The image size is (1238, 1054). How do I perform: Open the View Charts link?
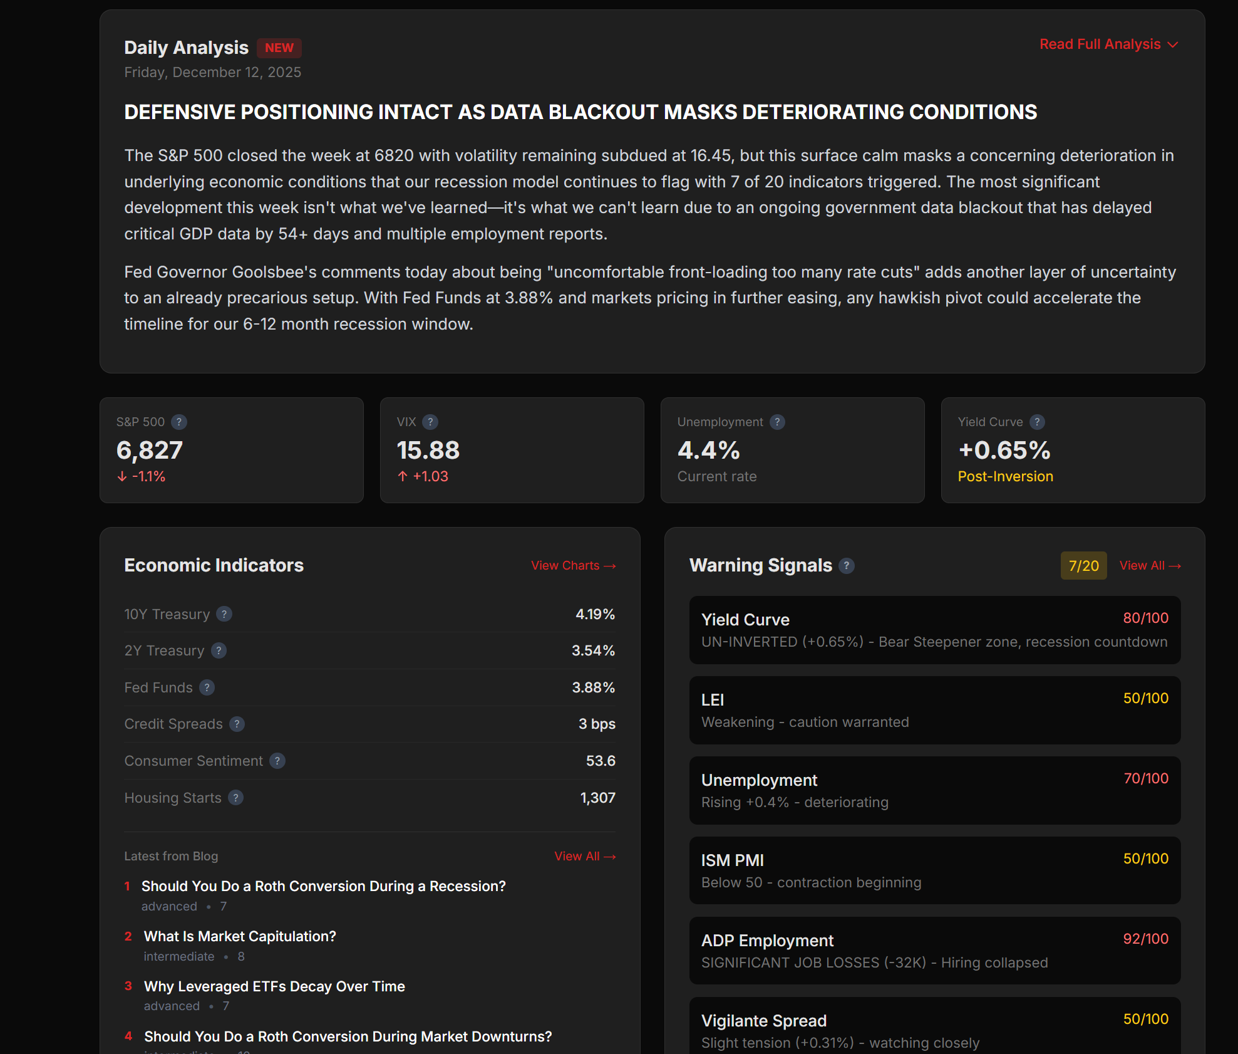(573, 566)
